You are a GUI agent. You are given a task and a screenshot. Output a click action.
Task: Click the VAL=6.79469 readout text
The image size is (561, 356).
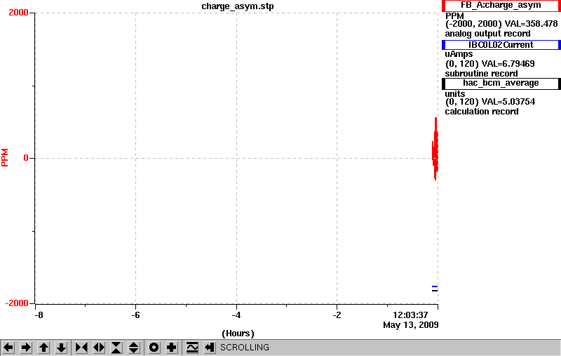(x=508, y=64)
